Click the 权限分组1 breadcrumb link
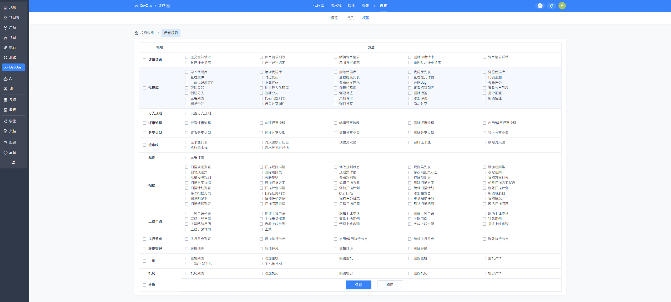The width and height of the screenshot is (671, 302). (148, 33)
